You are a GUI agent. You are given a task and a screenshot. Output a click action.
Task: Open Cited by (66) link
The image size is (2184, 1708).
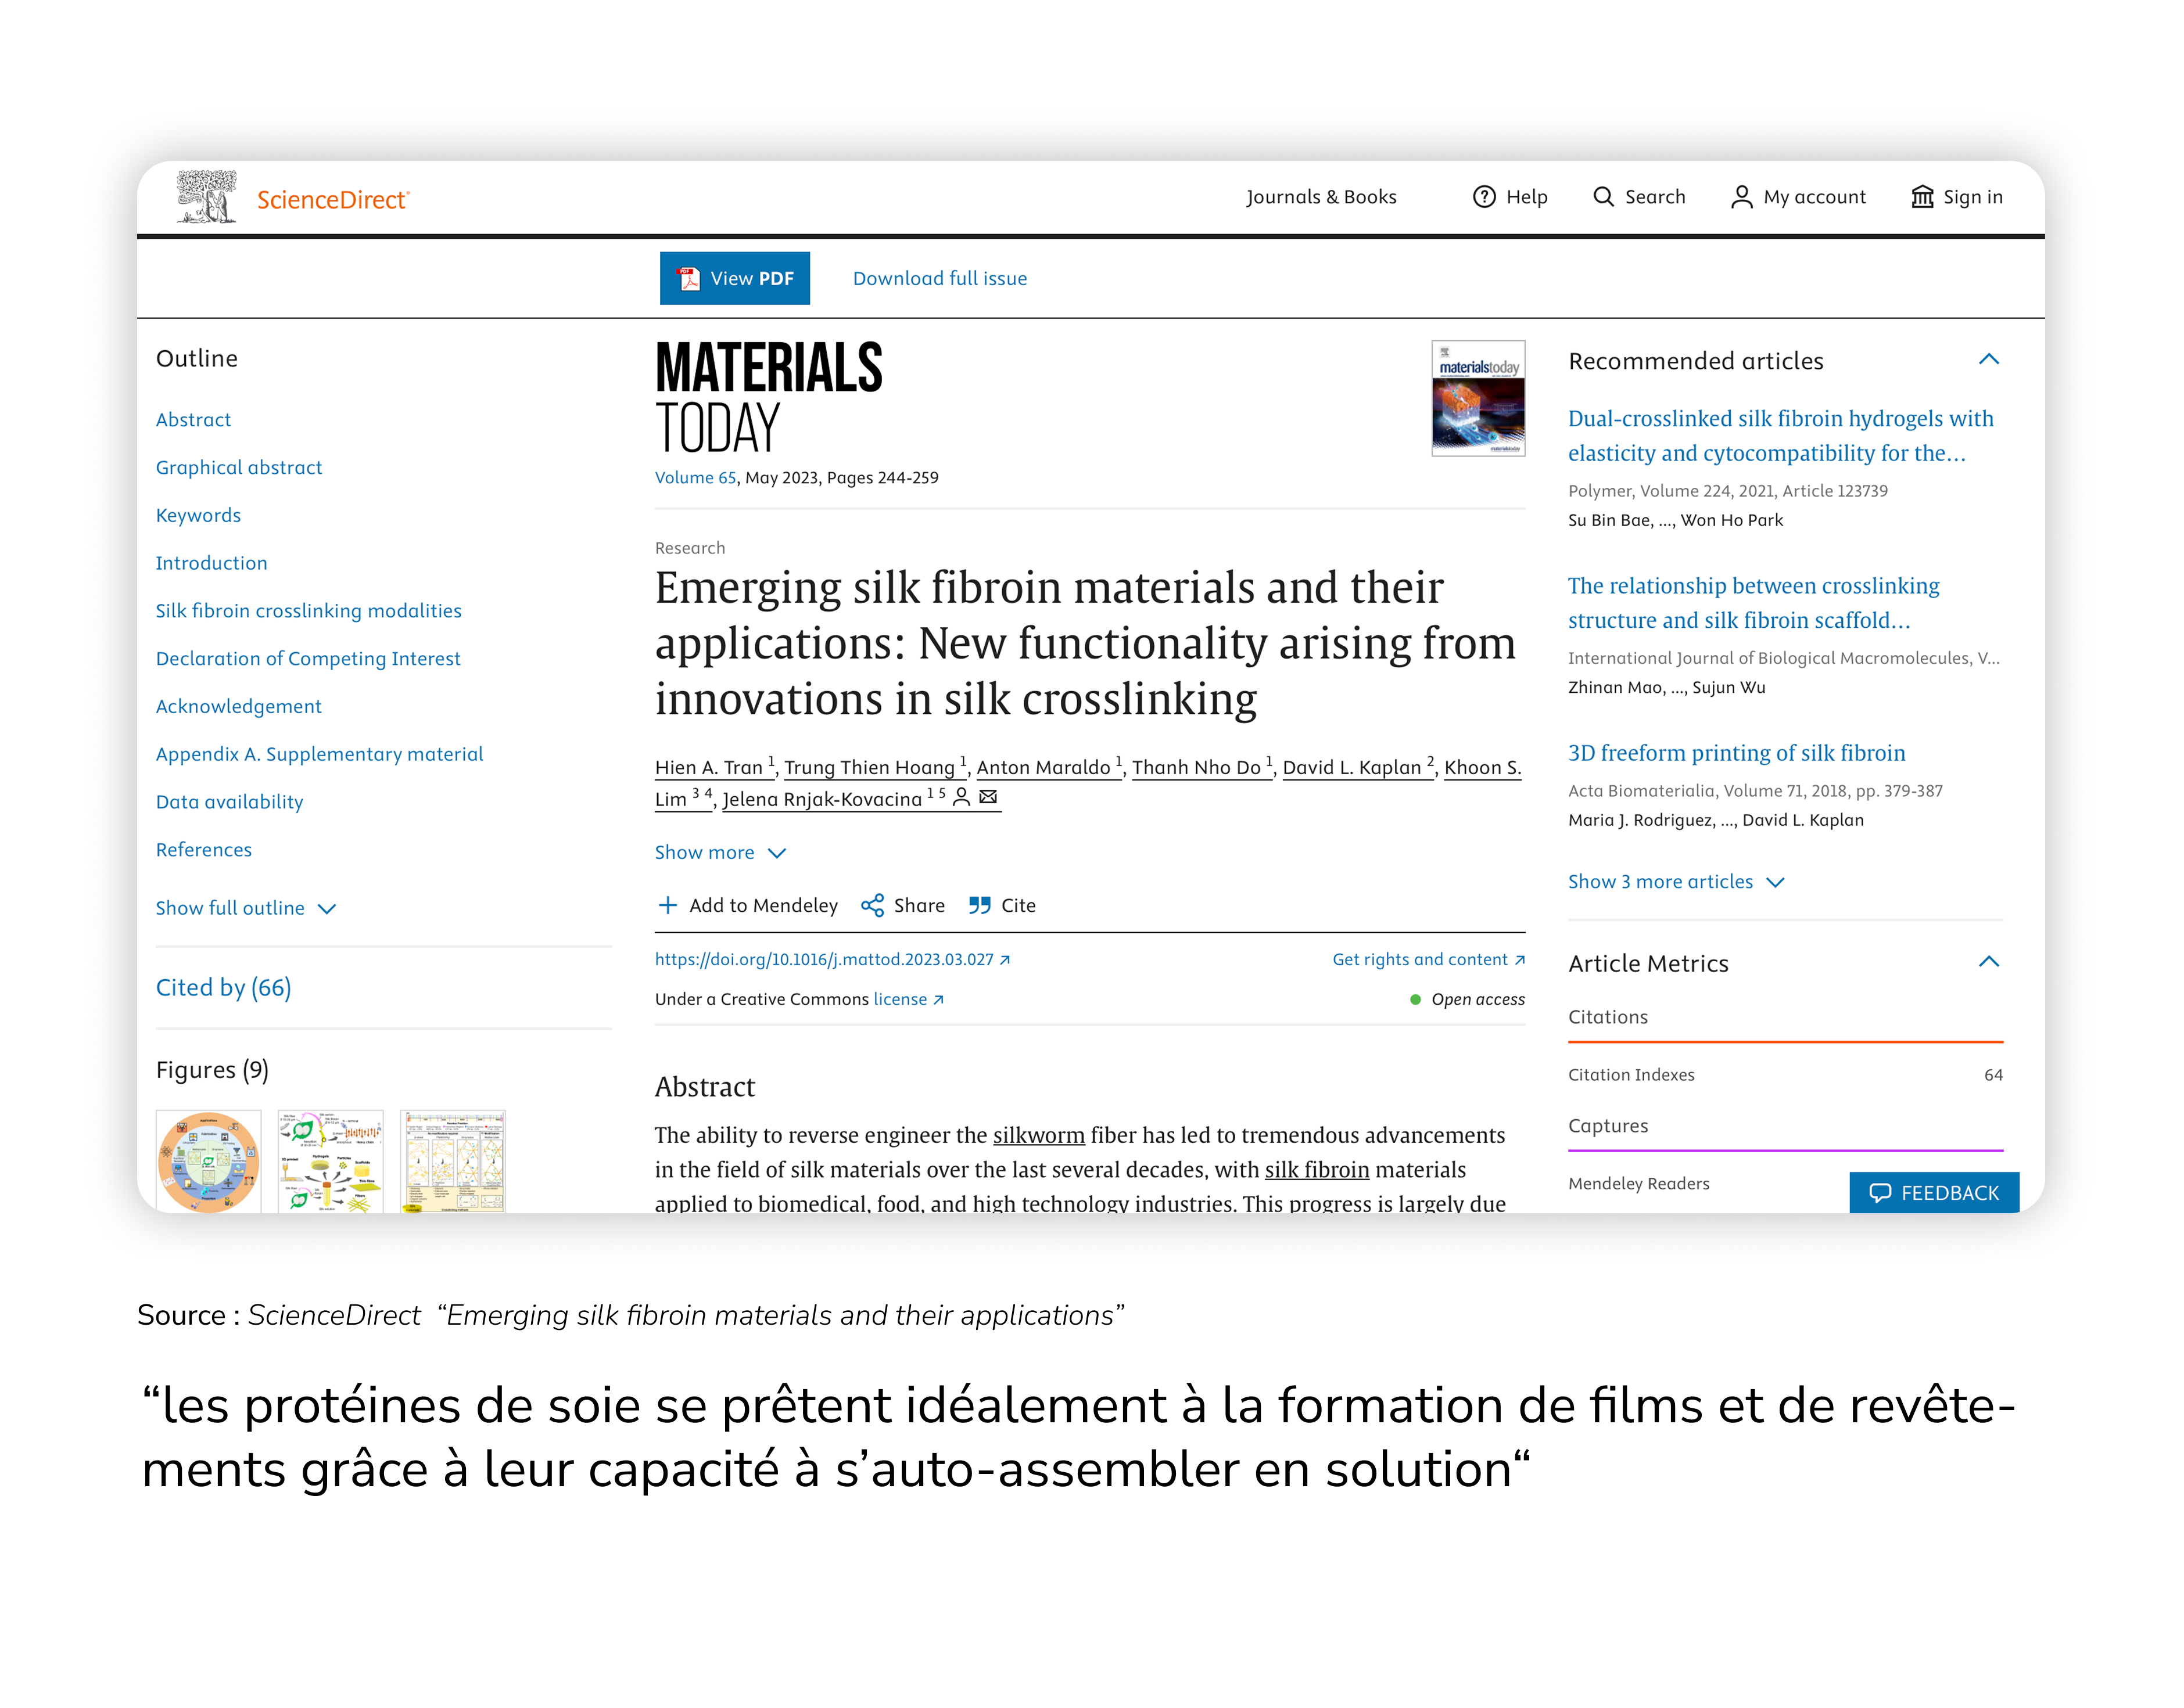[223, 987]
